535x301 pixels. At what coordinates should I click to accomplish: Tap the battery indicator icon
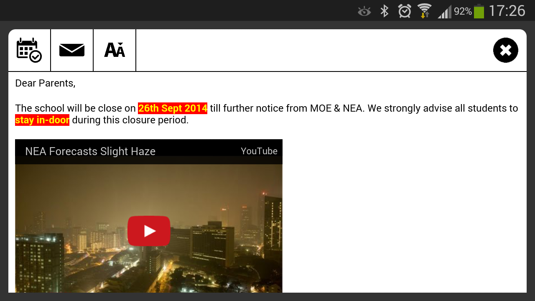pyautogui.click(x=479, y=11)
